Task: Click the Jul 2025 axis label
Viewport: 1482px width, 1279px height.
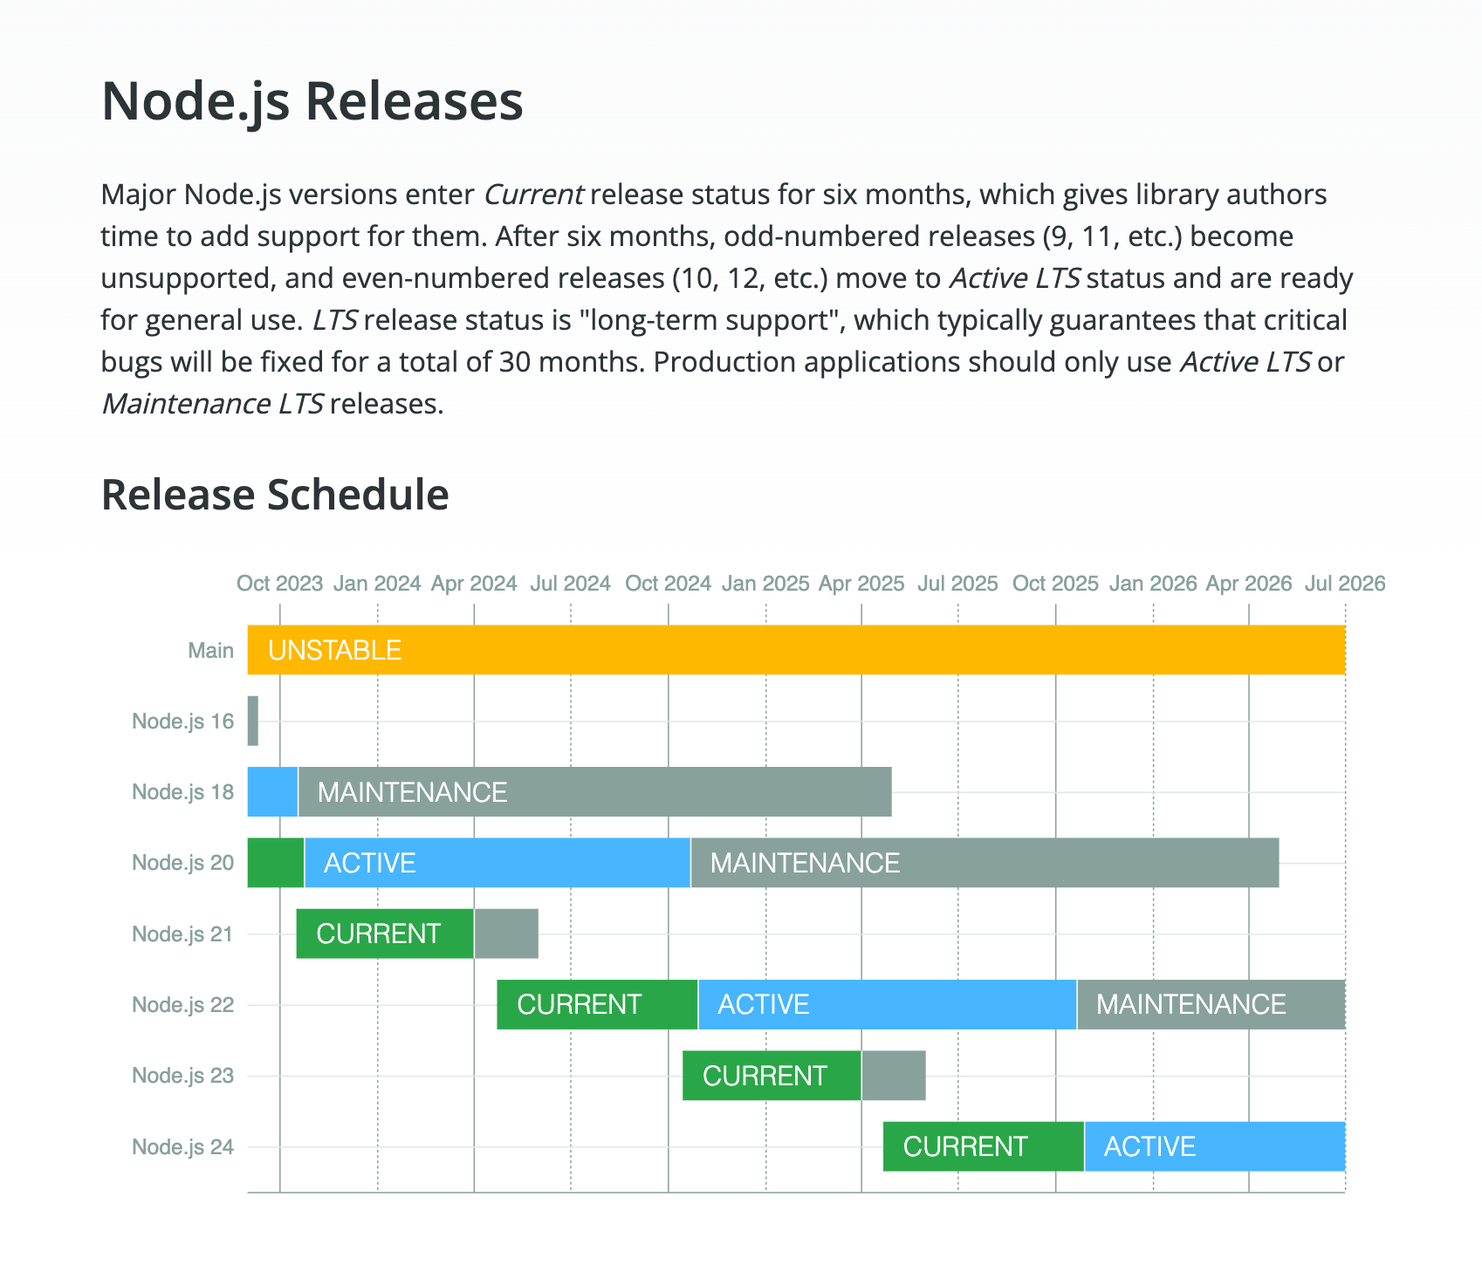Action: coord(958,584)
